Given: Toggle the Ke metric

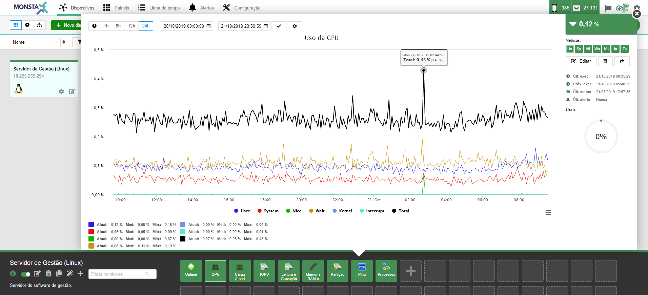Looking at the screenshot, I should (x=606, y=49).
